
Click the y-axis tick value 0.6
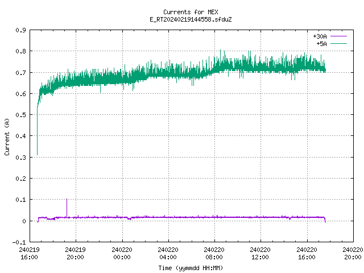pyautogui.click(x=20, y=94)
